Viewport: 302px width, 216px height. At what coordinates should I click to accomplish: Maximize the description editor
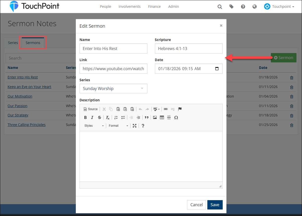tap(135, 126)
